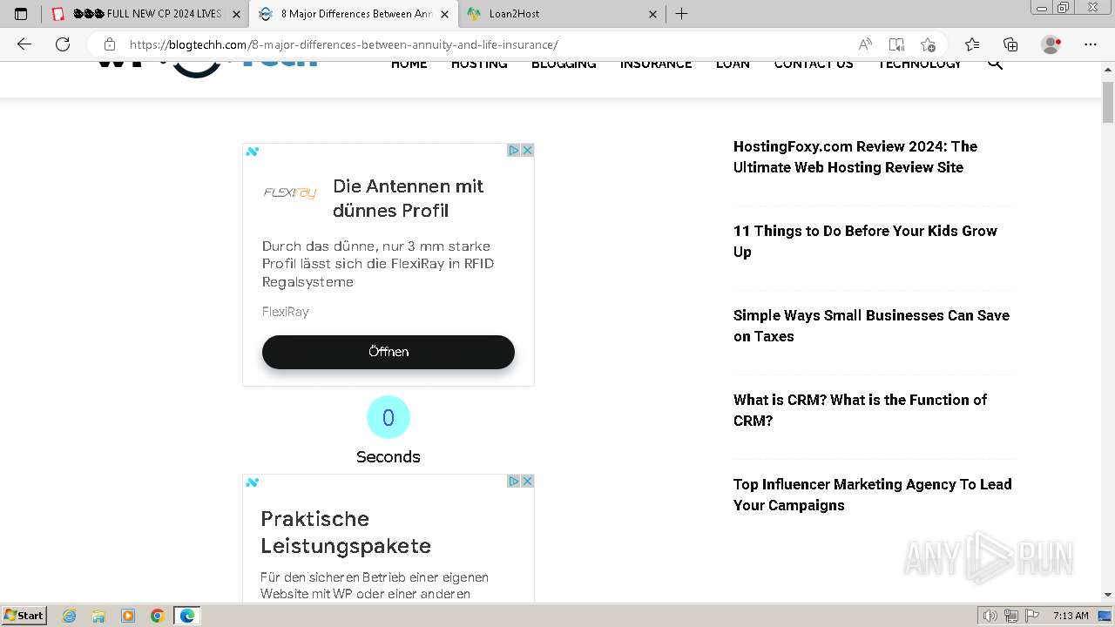The image size is (1115, 627).
Task: Open Settings and more ellipsis menu
Action: click(x=1091, y=44)
